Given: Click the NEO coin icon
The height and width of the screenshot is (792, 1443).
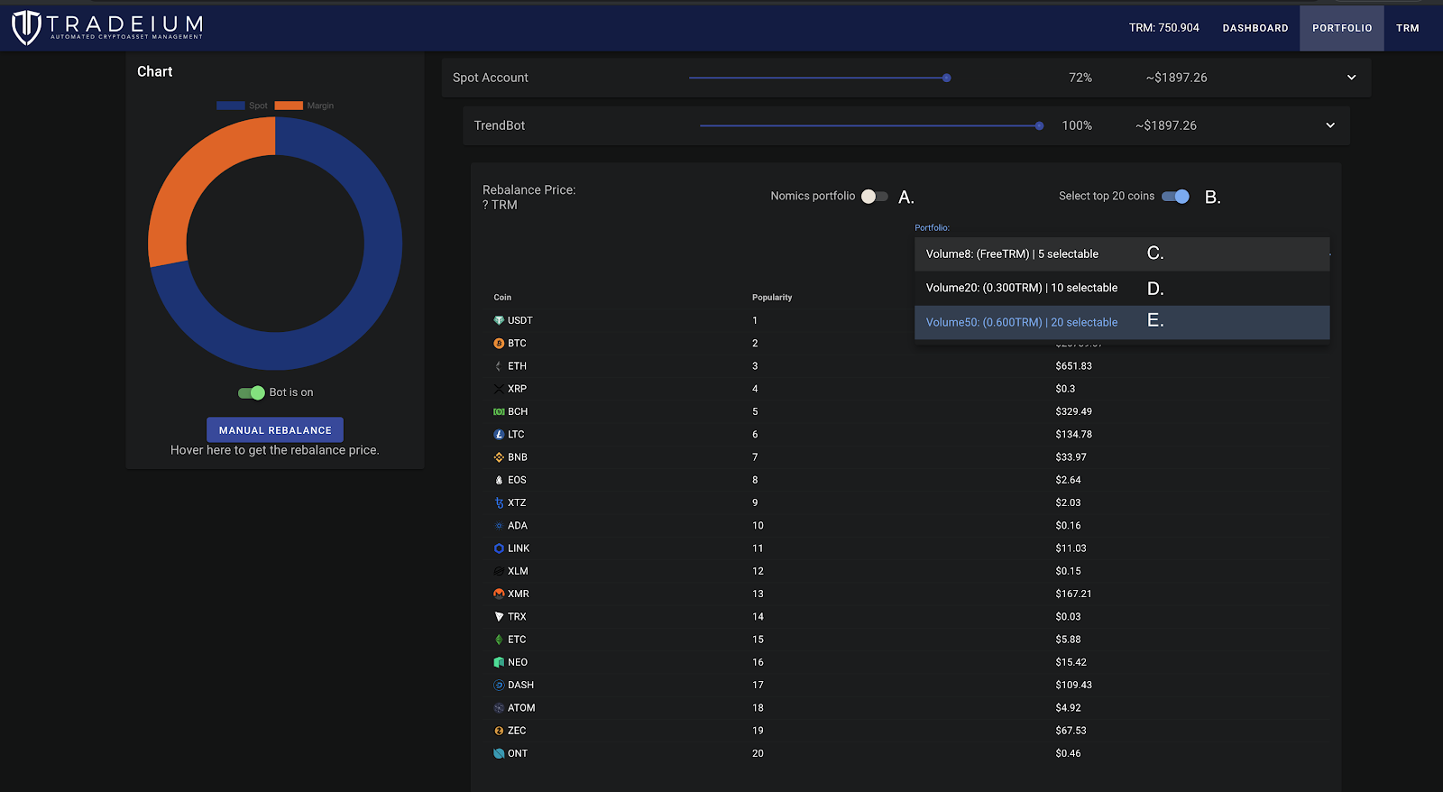Looking at the screenshot, I should [499, 662].
